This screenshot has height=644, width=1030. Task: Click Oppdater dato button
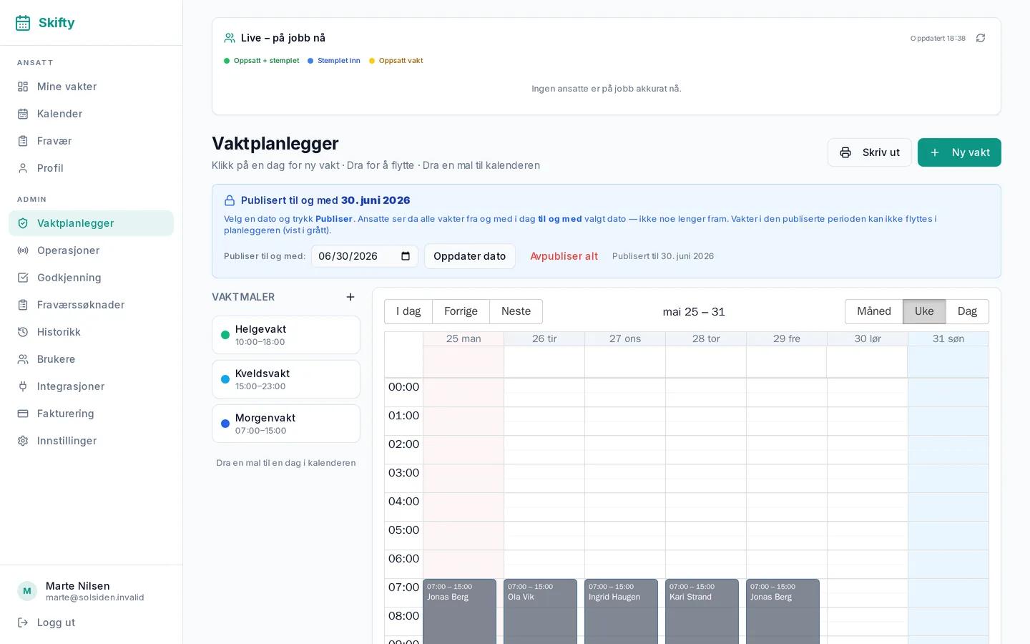click(x=470, y=256)
